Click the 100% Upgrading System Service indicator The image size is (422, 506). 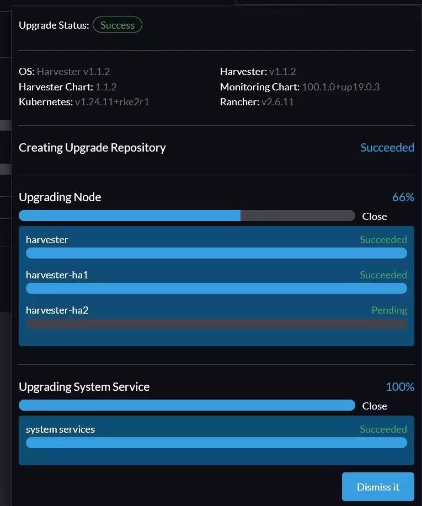tap(399, 386)
